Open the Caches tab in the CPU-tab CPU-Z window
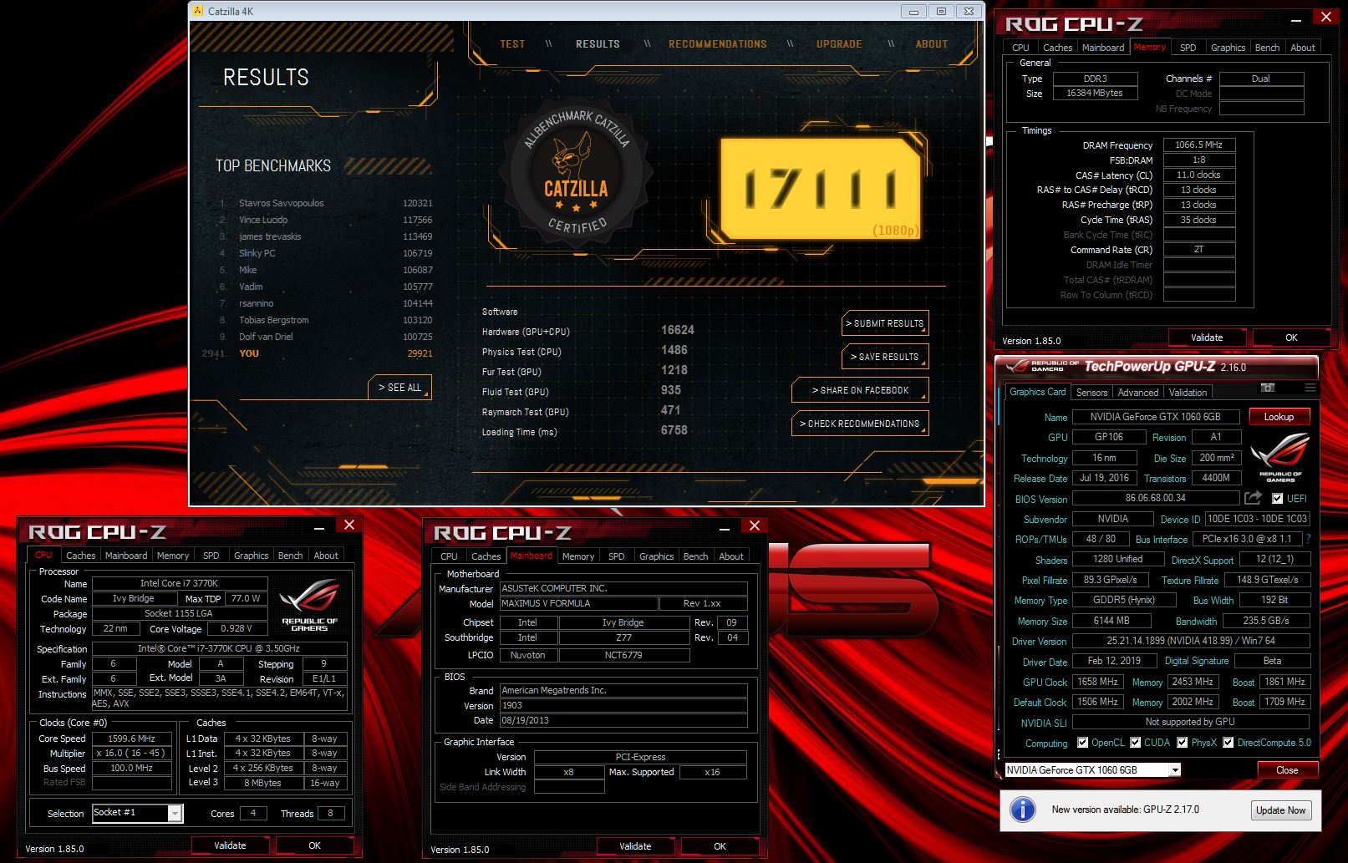Viewport: 1348px width, 863px height. (80, 556)
